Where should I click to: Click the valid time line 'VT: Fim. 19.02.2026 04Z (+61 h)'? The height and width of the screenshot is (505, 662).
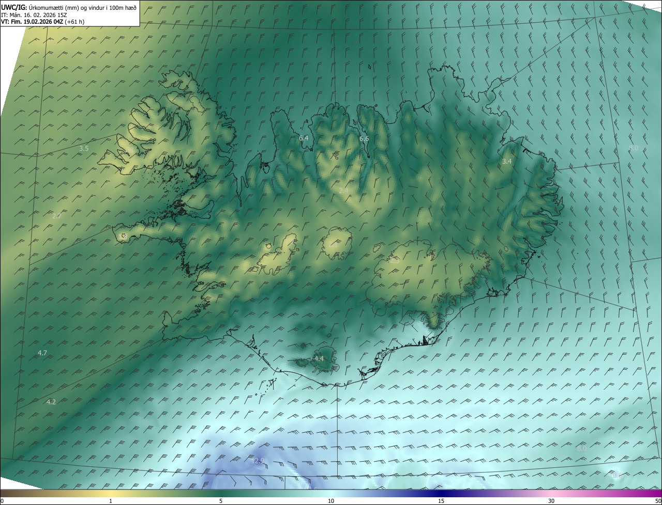pos(42,22)
